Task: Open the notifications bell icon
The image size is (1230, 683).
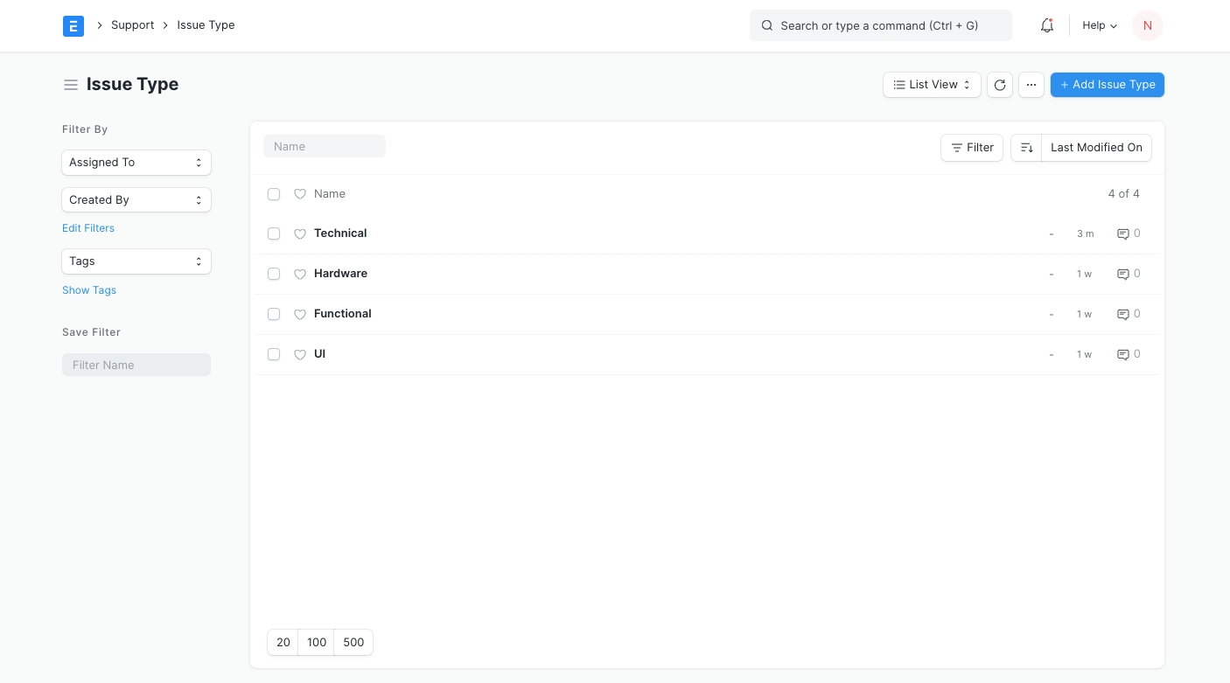Action: (1046, 26)
